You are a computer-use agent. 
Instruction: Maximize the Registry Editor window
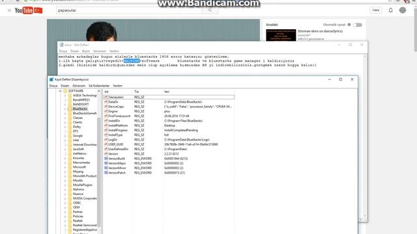point(341,79)
